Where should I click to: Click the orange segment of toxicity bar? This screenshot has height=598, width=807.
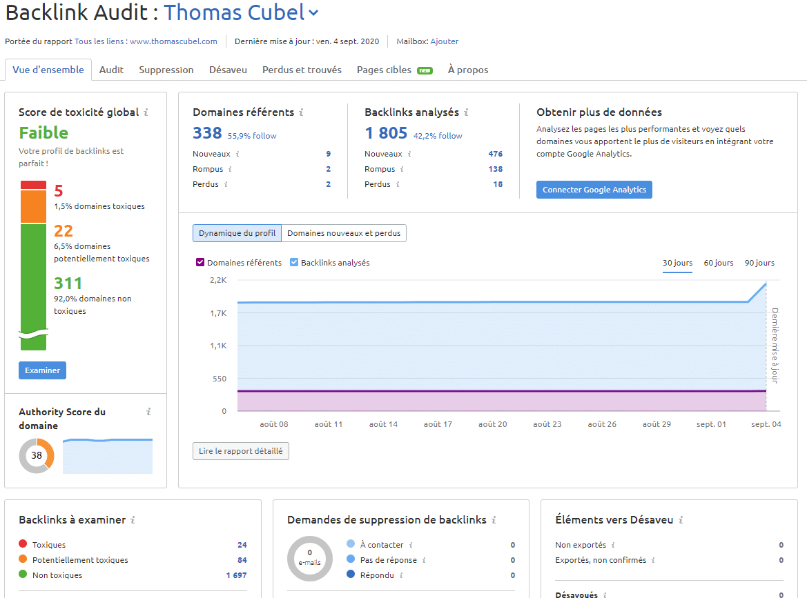tap(33, 206)
